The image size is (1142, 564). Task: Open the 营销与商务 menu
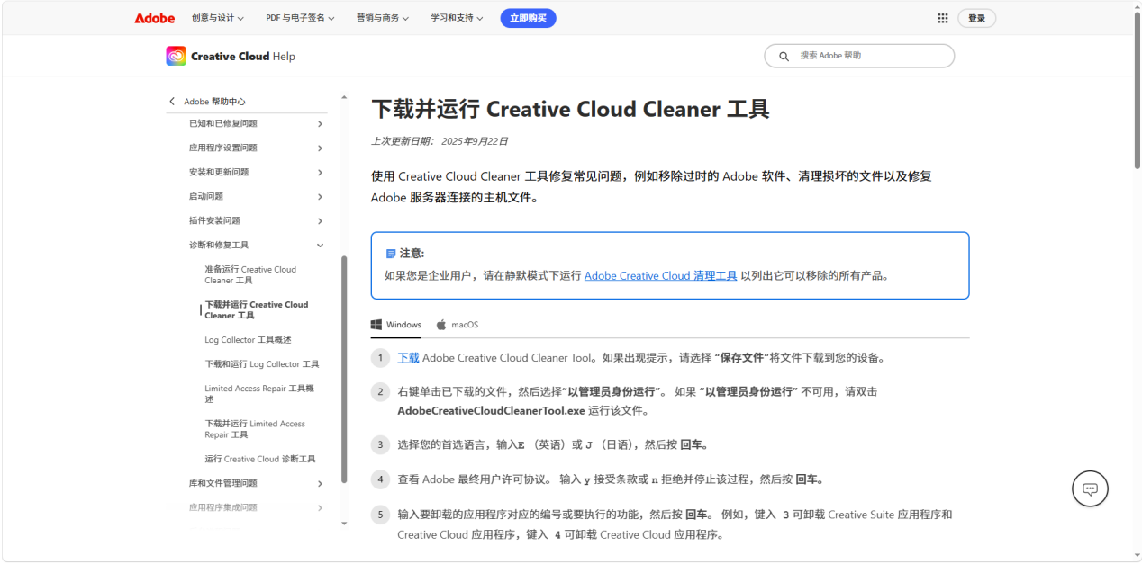pos(382,18)
